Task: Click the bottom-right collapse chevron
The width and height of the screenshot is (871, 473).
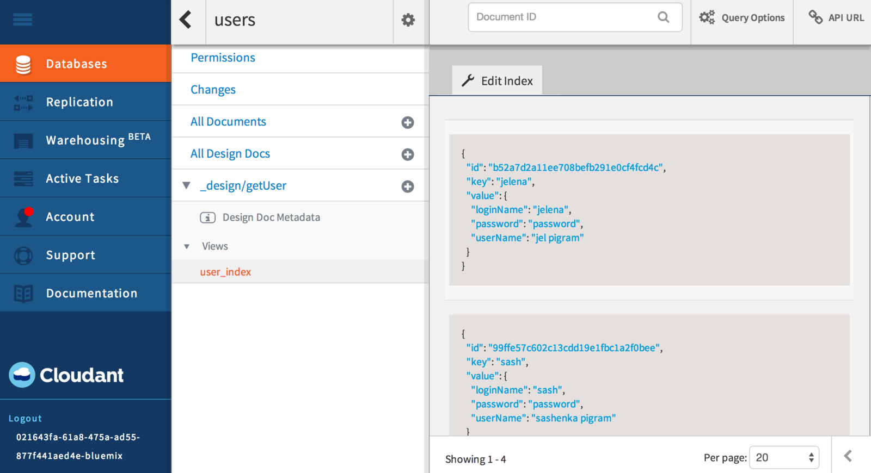Action: click(848, 456)
